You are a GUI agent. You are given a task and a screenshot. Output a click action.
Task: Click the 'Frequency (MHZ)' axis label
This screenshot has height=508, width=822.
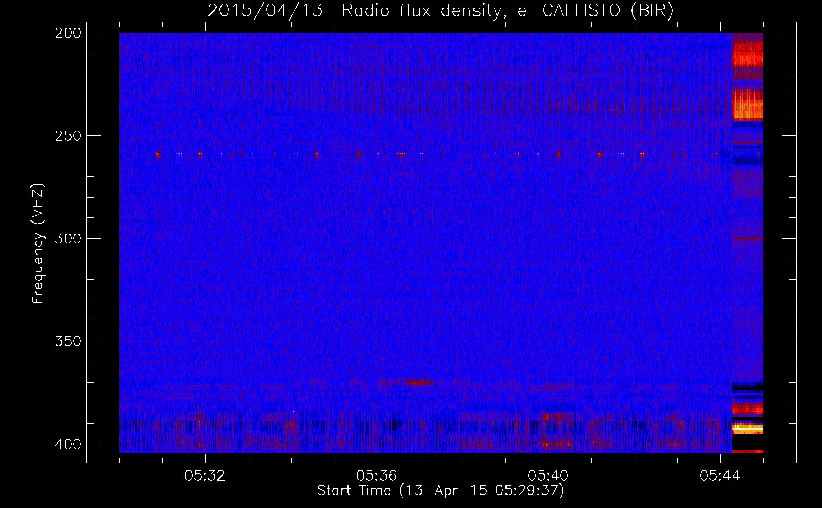[38, 243]
